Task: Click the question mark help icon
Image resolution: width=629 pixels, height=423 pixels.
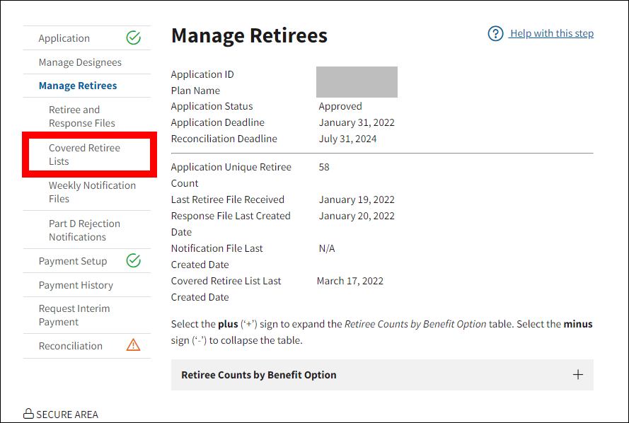Action: (x=495, y=34)
